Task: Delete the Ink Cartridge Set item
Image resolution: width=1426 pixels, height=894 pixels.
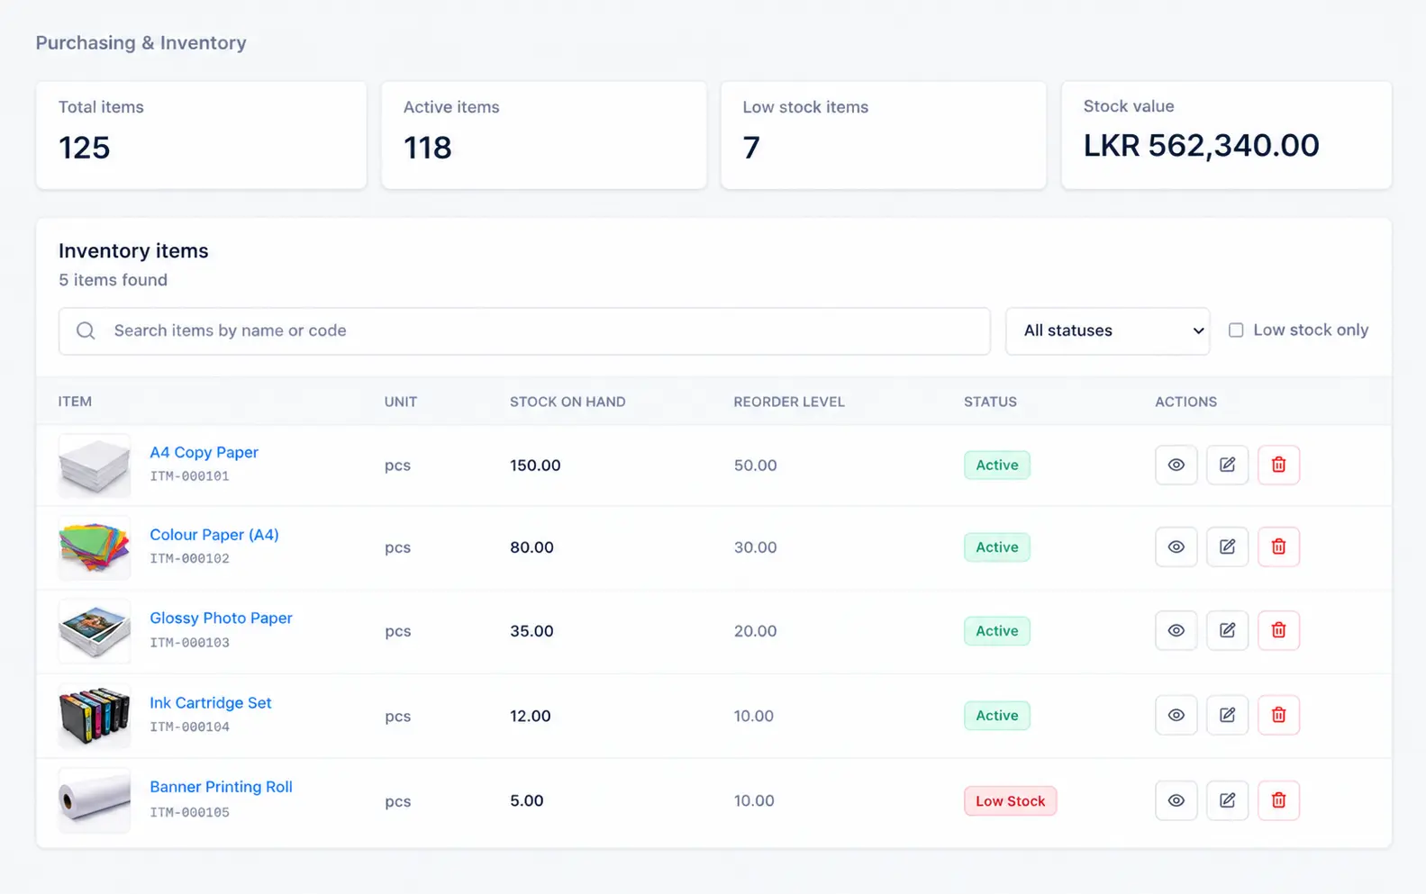Action: pos(1278,715)
